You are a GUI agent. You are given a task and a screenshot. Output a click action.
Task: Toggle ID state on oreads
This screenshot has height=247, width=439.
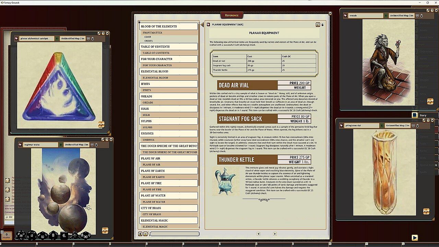point(386,15)
